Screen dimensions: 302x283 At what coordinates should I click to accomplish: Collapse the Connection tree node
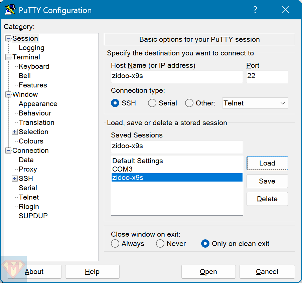pos(8,151)
